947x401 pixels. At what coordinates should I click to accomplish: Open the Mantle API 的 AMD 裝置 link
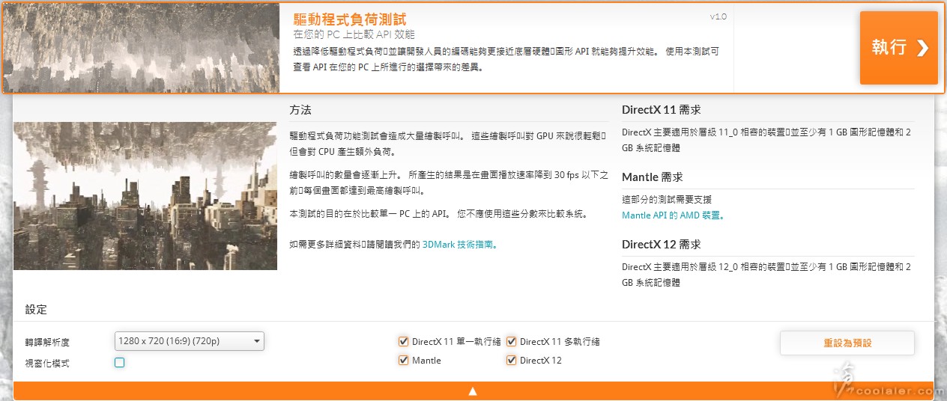(673, 215)
